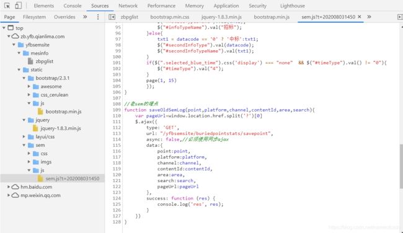Select the Page navigator tab

pyautogui.click(x=9, y=17)
